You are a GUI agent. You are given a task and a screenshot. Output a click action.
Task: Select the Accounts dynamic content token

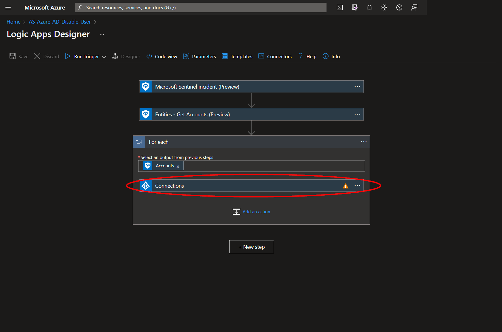point(163,166)
